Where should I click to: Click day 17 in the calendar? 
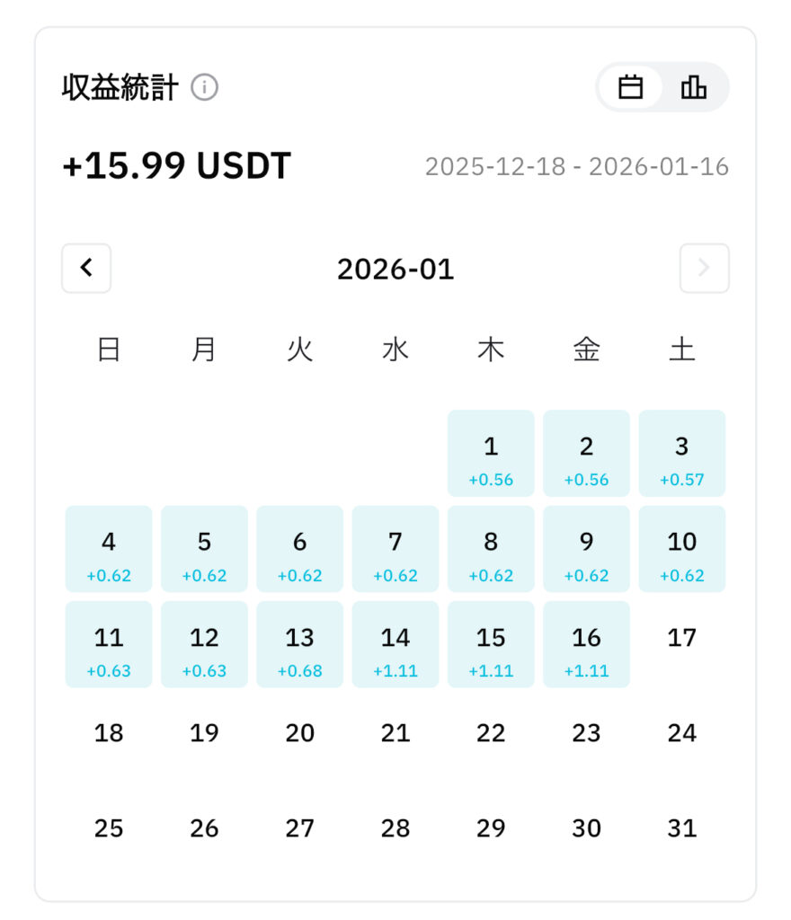(x=681, y=638)
